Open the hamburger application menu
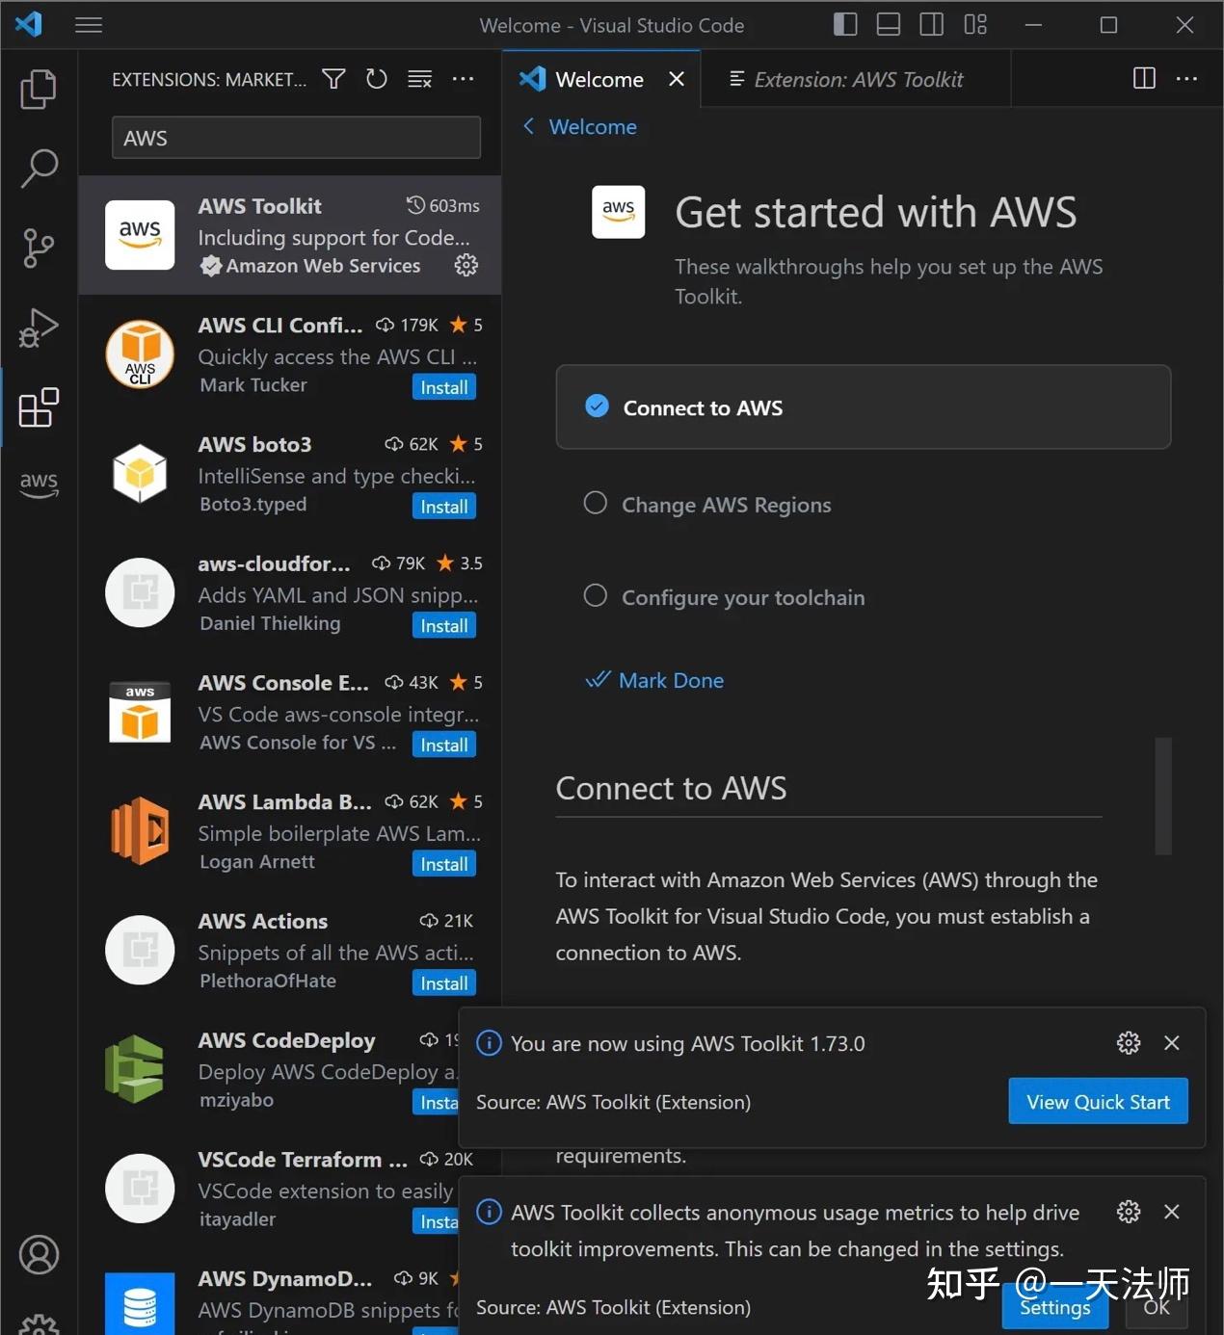 pos(89,25)
